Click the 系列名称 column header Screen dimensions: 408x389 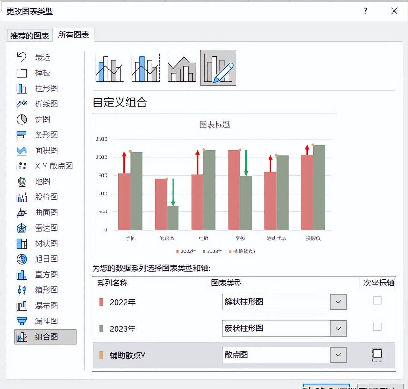coord(112,283)
